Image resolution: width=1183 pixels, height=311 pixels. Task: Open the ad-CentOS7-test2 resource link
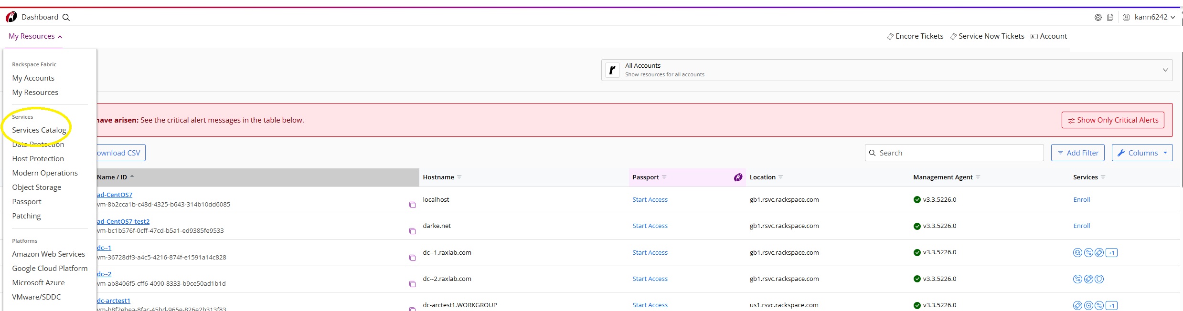(123, 221)
